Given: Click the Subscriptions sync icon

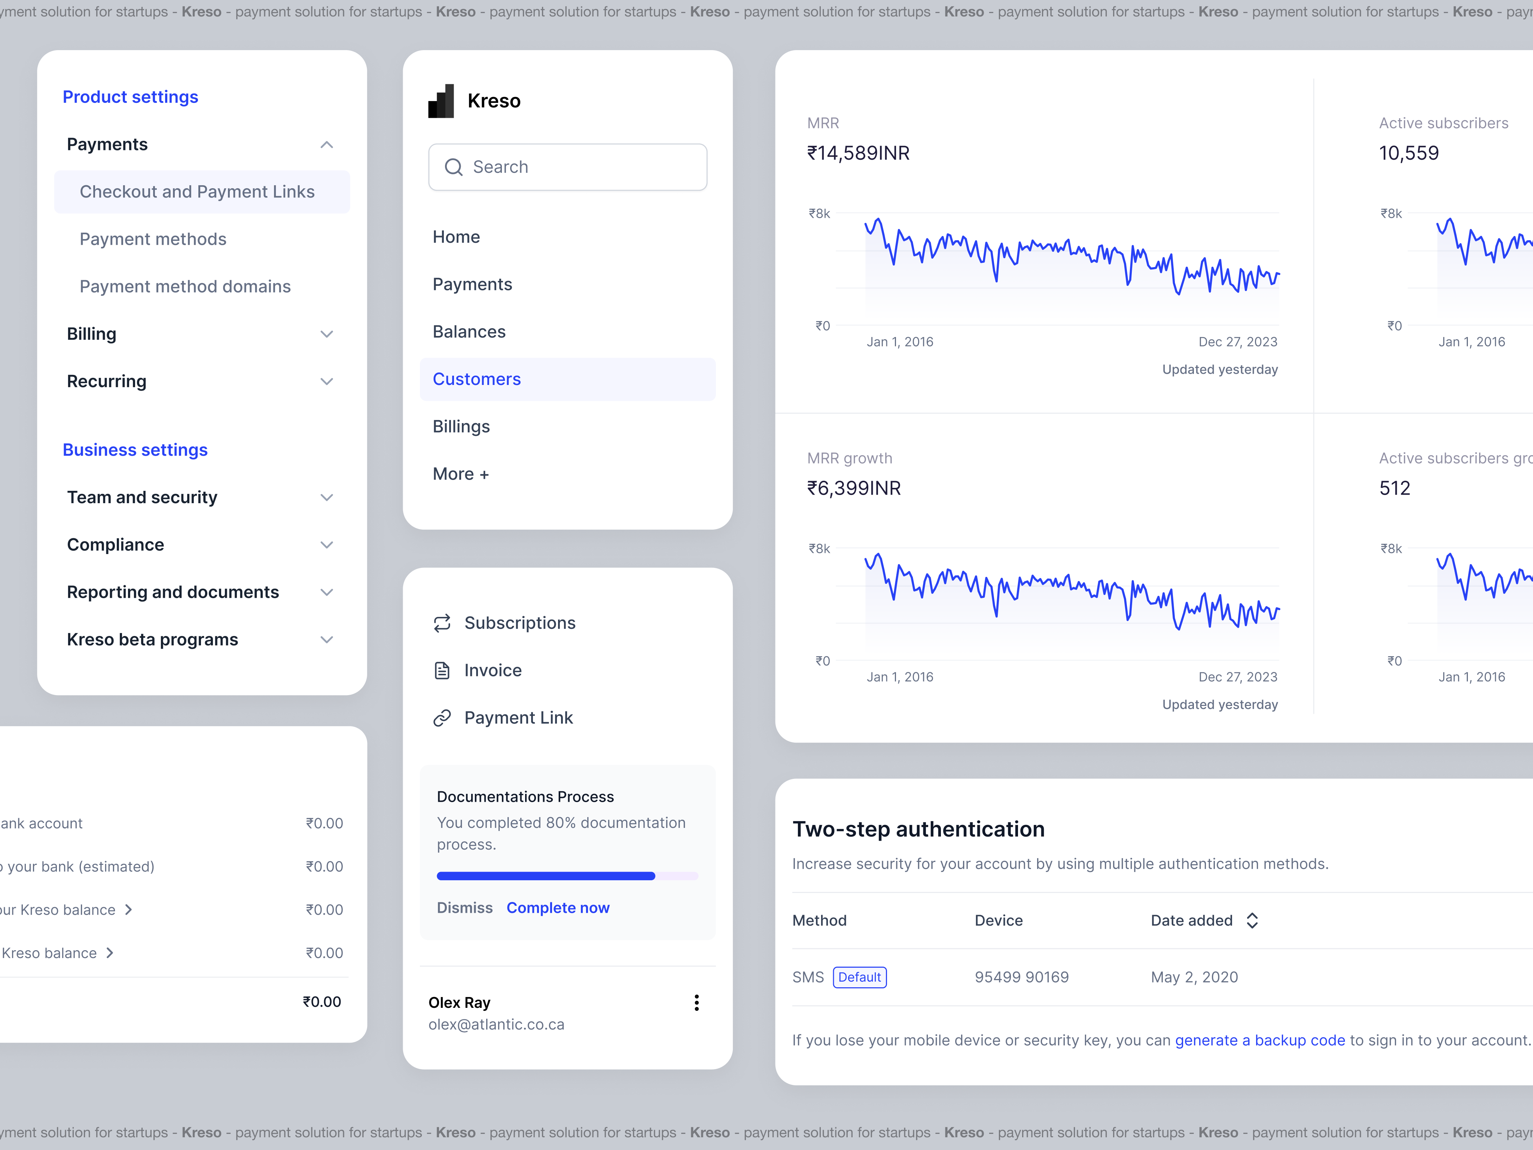Looking at the screenshot, I should coord(443,622).
